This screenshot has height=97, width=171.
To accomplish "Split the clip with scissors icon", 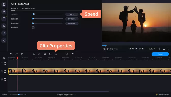I will [x=34, y=54].
